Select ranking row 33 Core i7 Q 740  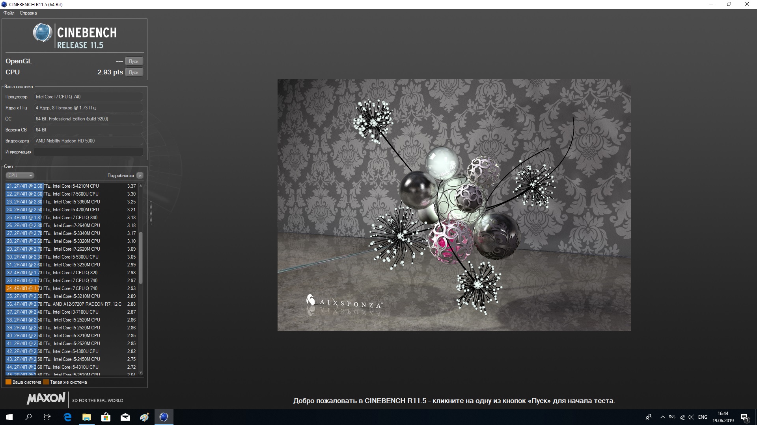71,281
